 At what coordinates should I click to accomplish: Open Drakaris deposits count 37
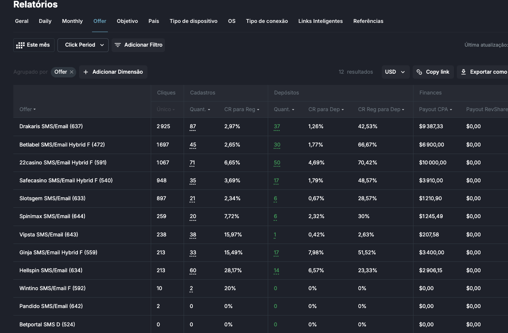click(x=277, y=127)
